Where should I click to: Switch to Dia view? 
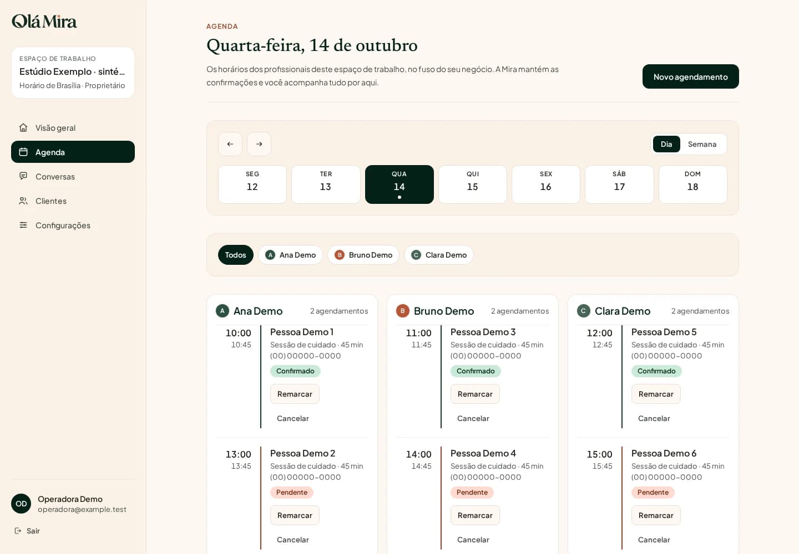(x=666, y=144)
